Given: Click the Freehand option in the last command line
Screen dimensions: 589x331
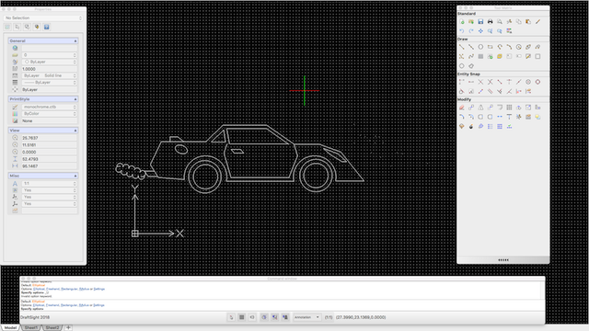Looking at the screenshot, I should 53,305.
